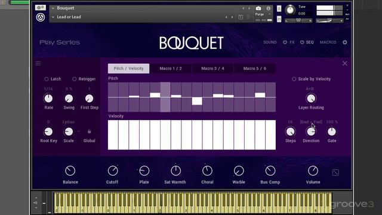Enable the Retrigger option

(x=74, y=79)
